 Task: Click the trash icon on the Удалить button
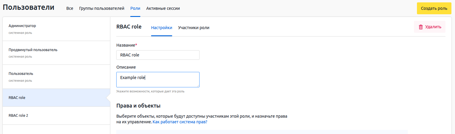(x=421, y=27)
